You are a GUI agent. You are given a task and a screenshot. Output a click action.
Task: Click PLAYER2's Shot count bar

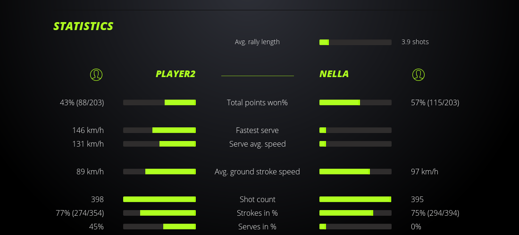[159, 199]
